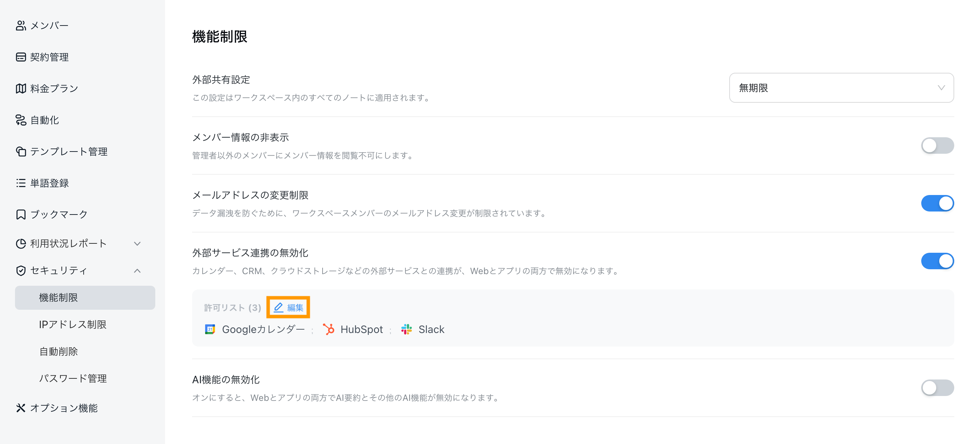979x444 pixels.
Task: Click HubSpot text in allow list
Action: click(362, 329)
